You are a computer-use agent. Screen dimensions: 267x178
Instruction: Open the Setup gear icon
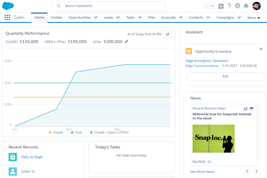pyautogui.click(x=237, y=6)
